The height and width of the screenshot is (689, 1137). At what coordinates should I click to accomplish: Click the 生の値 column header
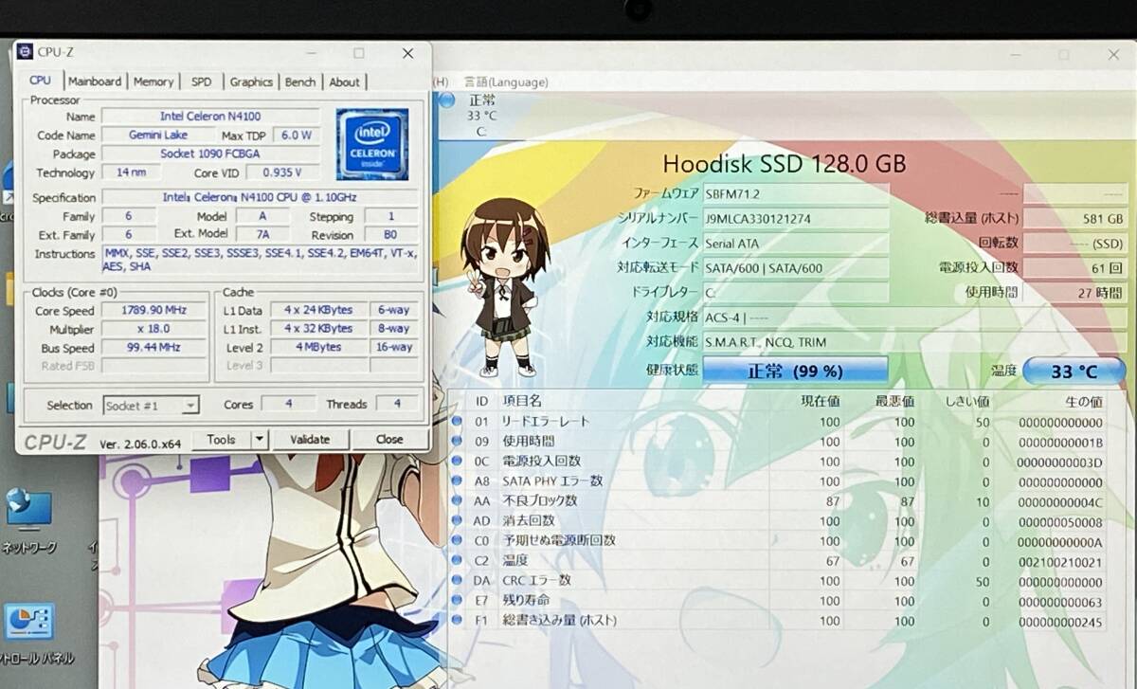pos(1083,402)
